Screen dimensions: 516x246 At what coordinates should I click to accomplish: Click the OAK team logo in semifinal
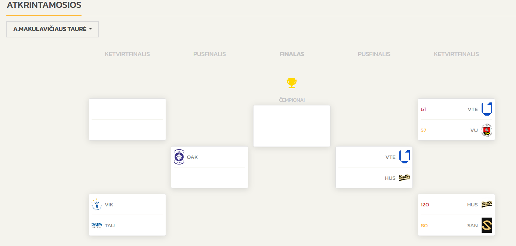coord(179,157)
